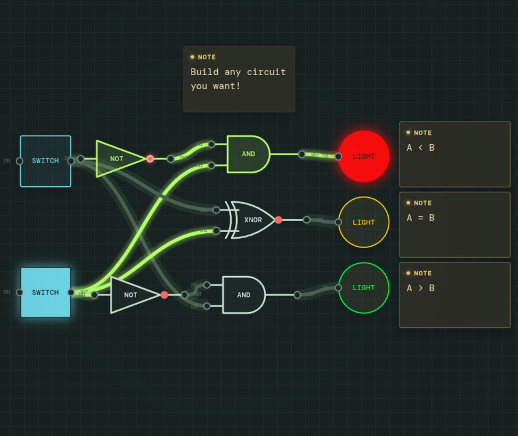Click the upper NOT gate's output dot

pos(150,159)
